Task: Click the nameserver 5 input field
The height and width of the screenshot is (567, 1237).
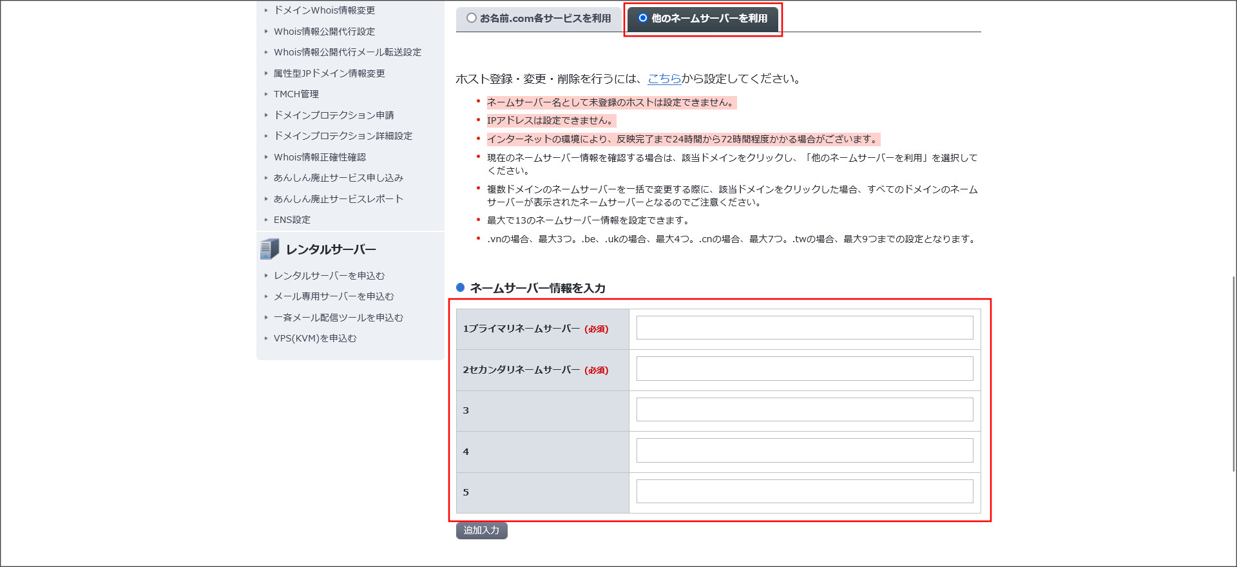Action: (x=805, y=492)
